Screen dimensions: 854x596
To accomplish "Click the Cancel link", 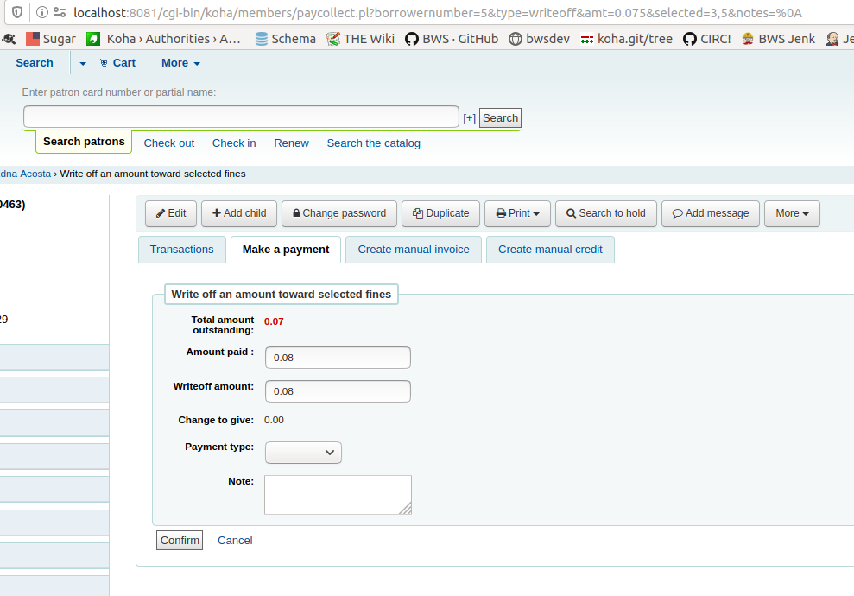I will 235,541.
